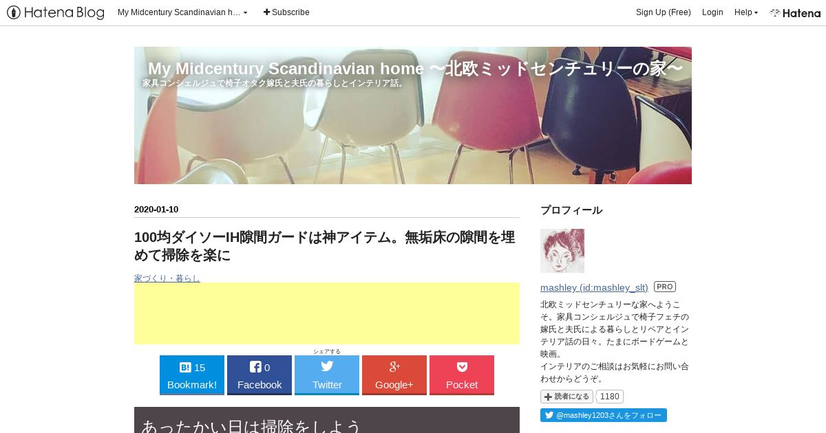Share via Google+ button label
This screenshot has width=826, height=433.
(x=394, y=384)
